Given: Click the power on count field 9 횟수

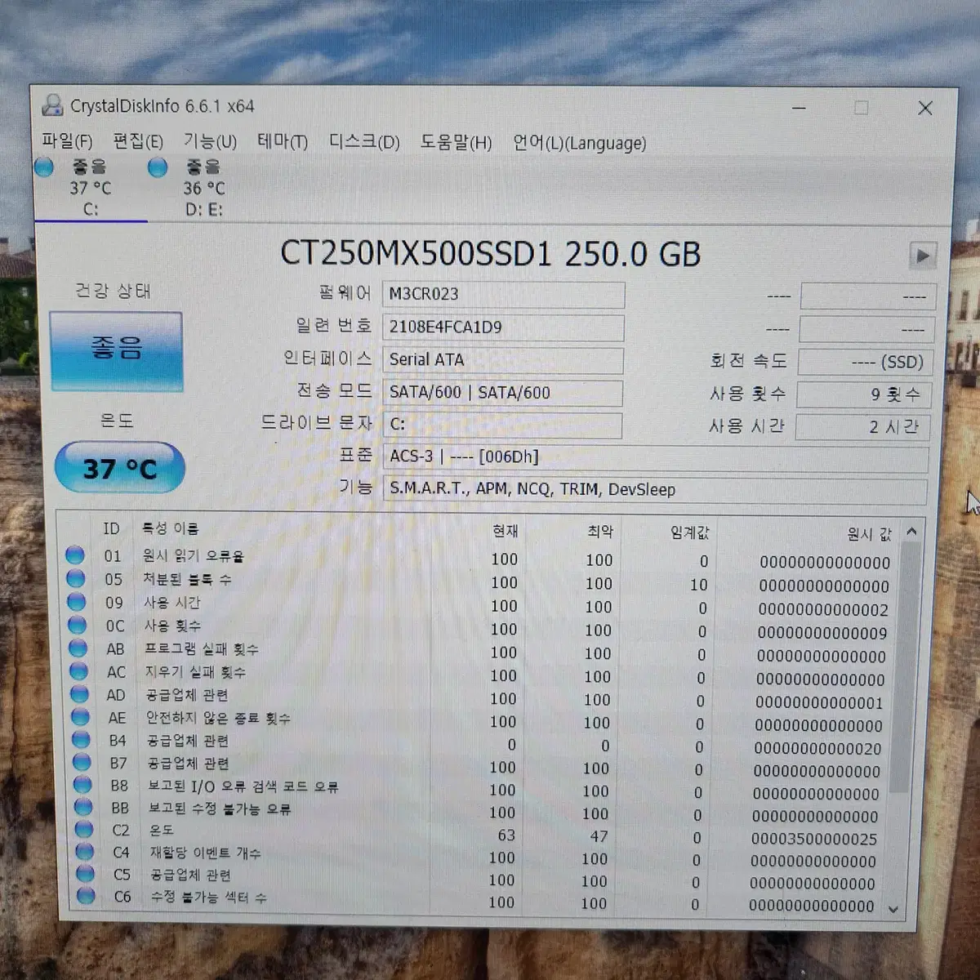Looking at the screenshot, I should (863, 394).
